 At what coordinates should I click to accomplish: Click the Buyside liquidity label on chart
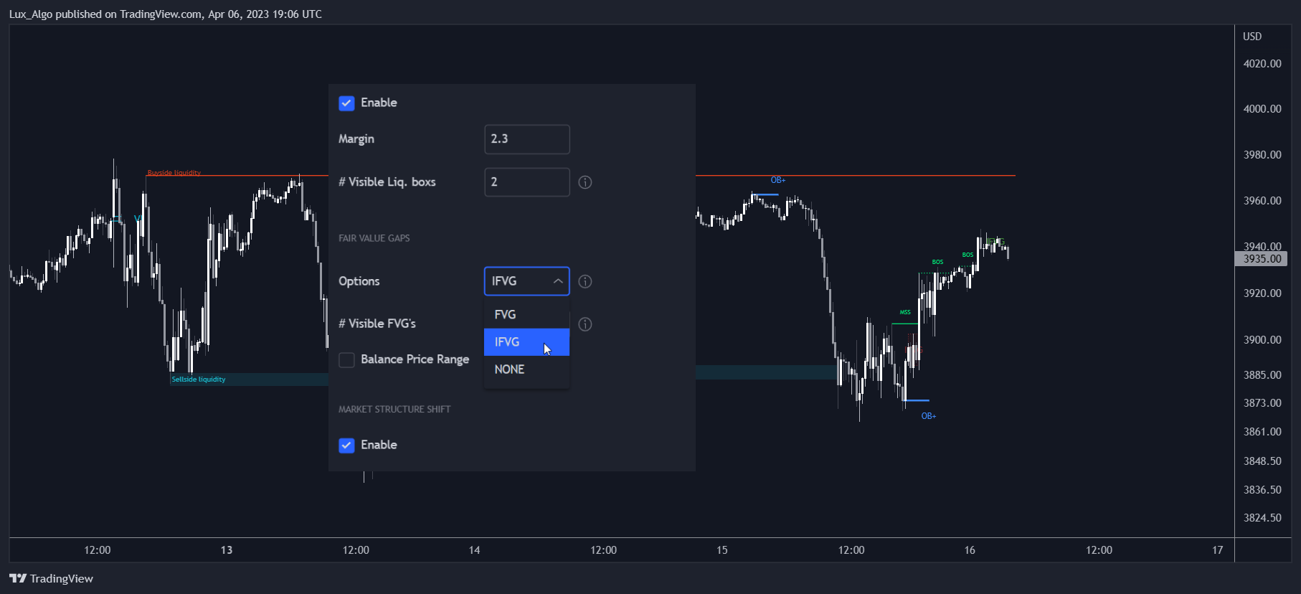pyautogui.click(x=174, y=173)
